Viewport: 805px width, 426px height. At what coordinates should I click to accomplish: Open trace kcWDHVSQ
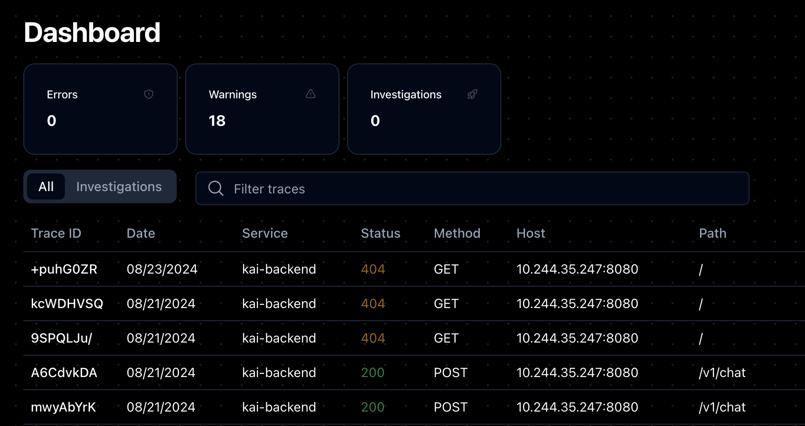click(x=67, y=303)
